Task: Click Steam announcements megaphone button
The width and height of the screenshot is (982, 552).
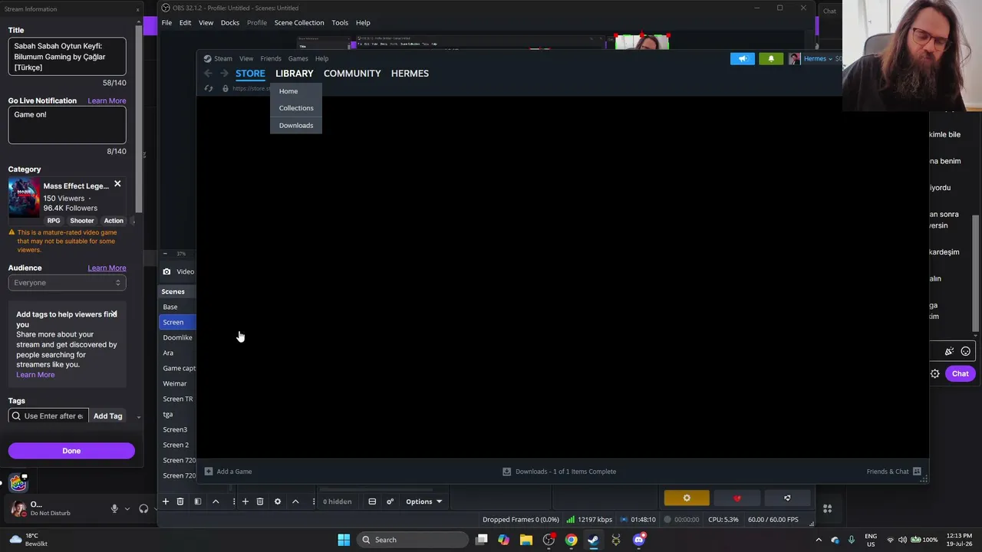Action: click(x=743, y=59)
